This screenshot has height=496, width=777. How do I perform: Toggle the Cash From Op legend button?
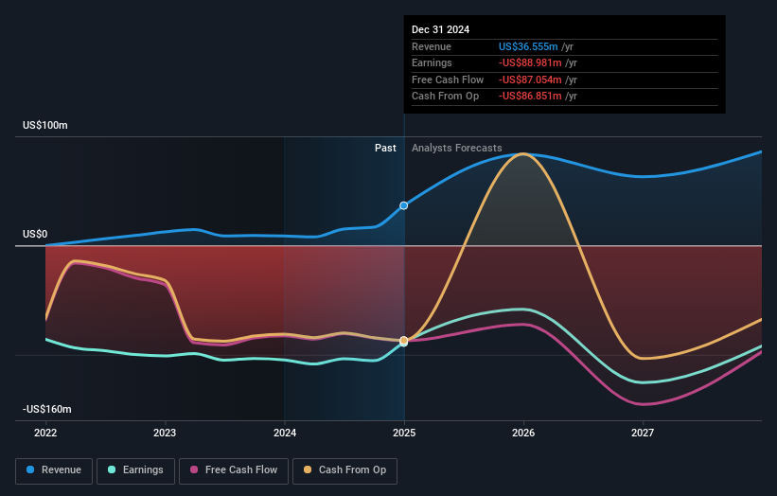[x=344, y=470]
